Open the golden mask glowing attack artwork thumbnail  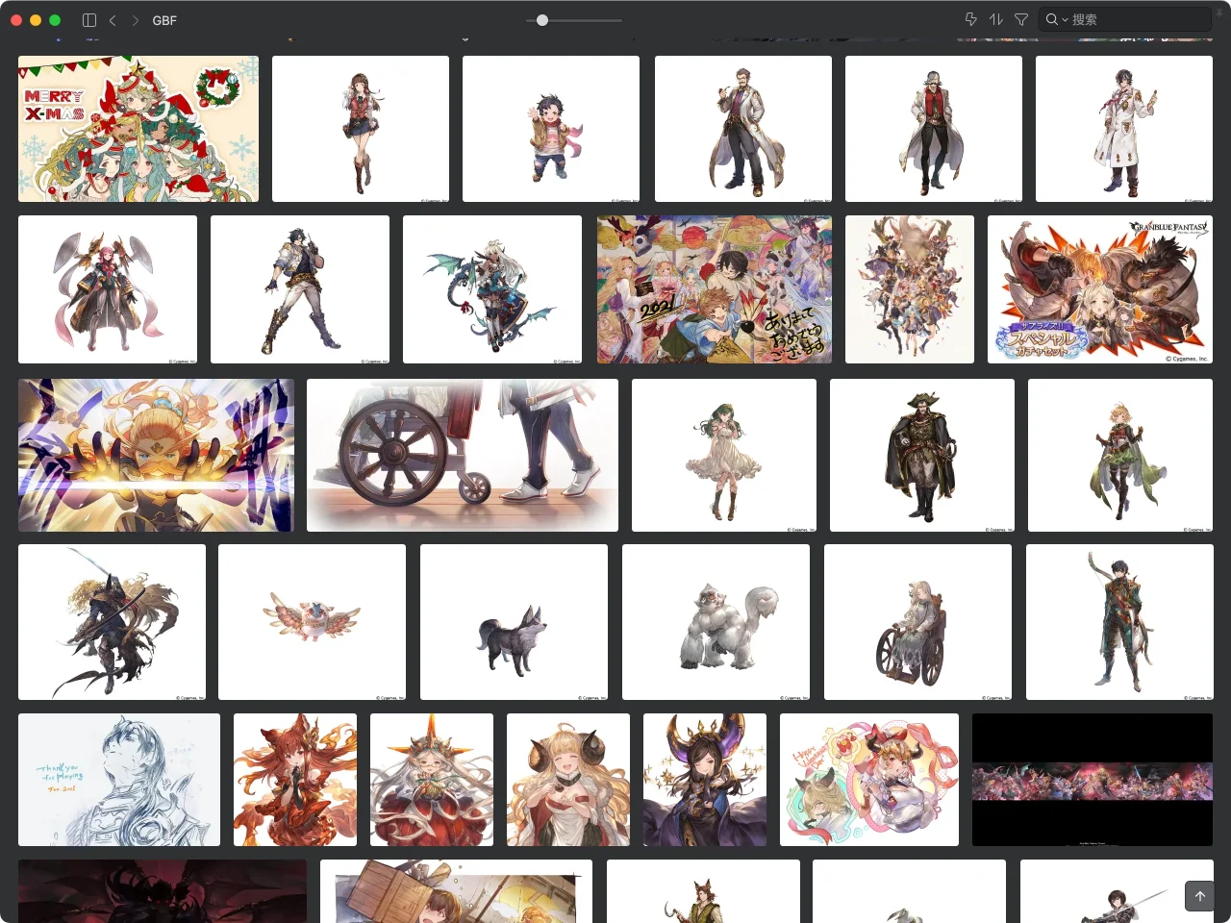click(156, 456)
